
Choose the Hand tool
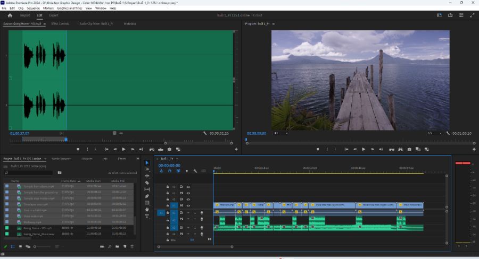click(x=147, y=209)
